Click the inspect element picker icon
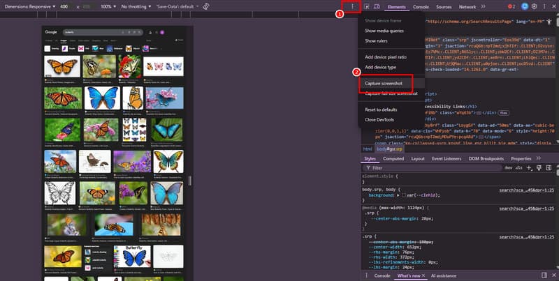Screen dimensions: 559x281 [x=367, y=6]
